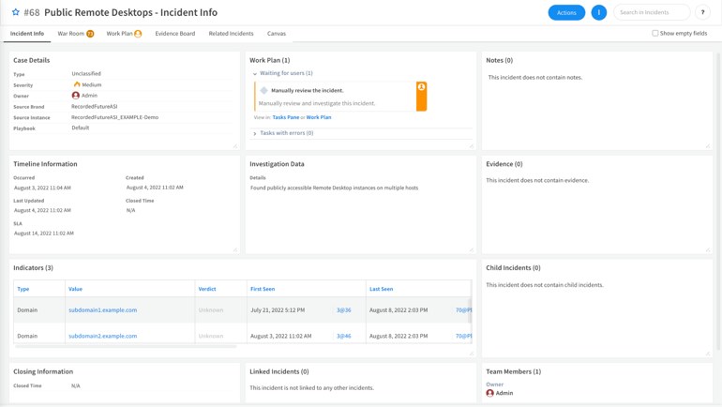Switch to Incident Info tab
722x407 pixels.
27,34
